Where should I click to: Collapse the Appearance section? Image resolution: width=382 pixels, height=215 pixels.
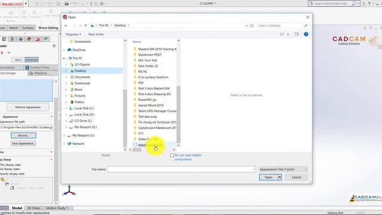pyautogui.click(x=51, y=117)
